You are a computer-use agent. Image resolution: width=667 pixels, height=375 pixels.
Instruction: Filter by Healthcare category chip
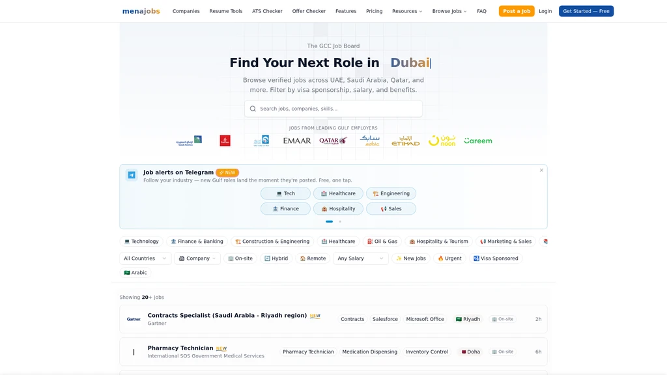click(338, 242)
